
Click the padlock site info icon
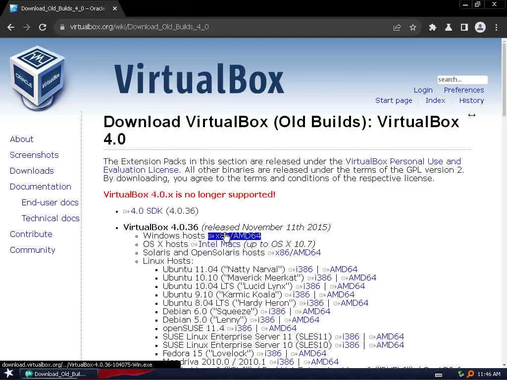(x=62, y=27)
